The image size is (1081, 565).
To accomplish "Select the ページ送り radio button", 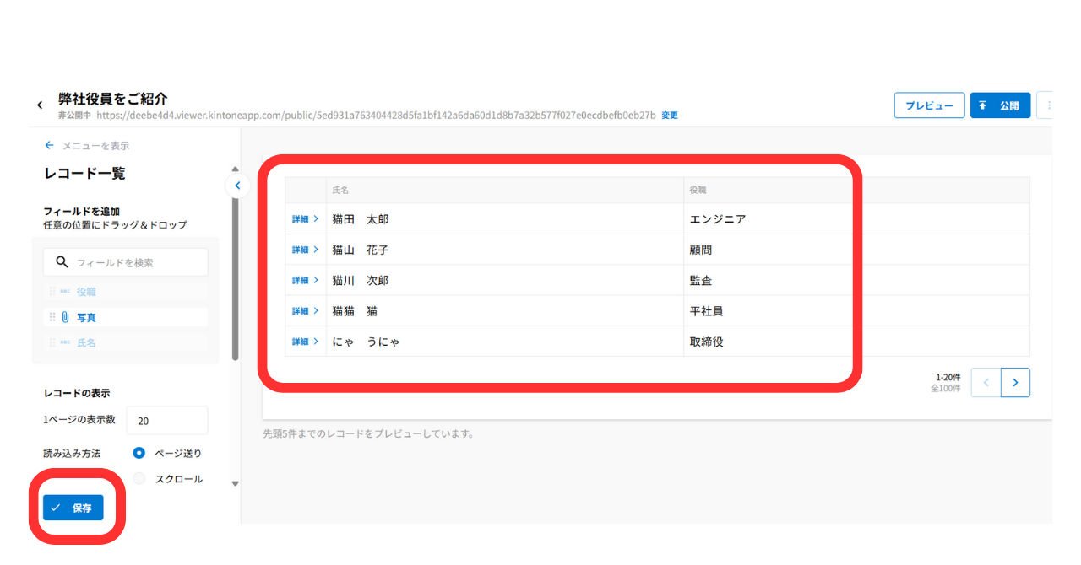I will coord(138,453).
